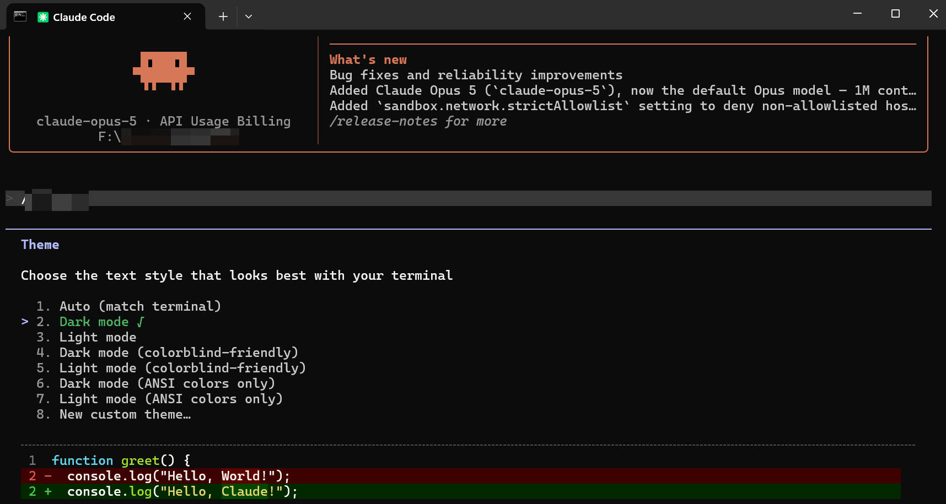Expand the terminal profile dropdown arrow
Viewport: 946px width, 504px height.
pyautogui.click(x=249, y=17)
